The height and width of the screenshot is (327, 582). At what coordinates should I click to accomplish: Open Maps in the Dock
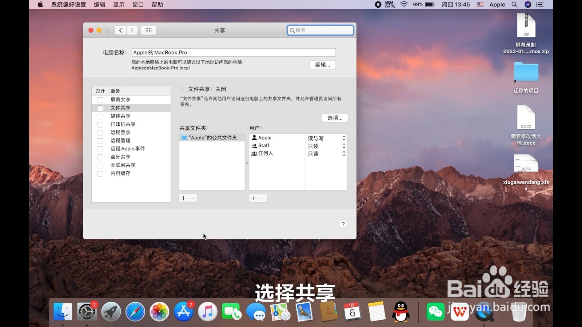click(x=280, y=312)
